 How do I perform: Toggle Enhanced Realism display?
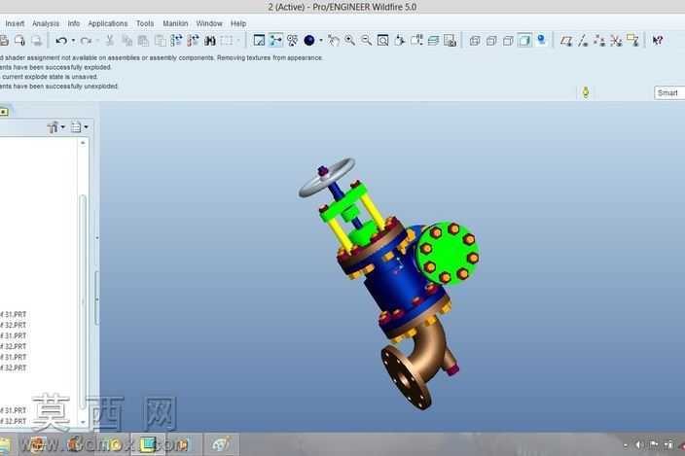pyautogui.click(x=541, y=40)
